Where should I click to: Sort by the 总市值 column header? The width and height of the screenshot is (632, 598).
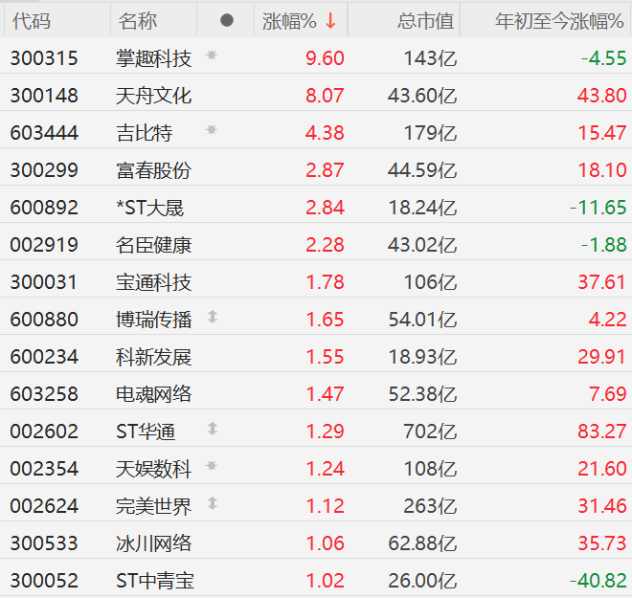click(x=425, y=21)
